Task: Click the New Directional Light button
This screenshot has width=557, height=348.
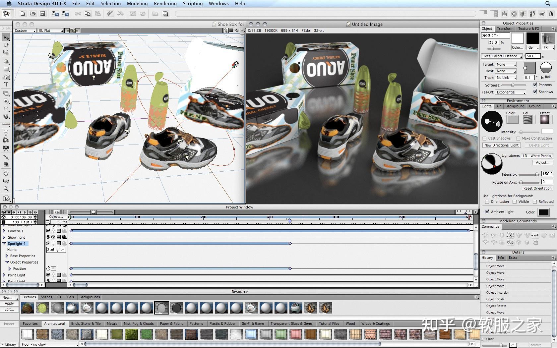Action: pyautogui.click(x=501, y=145)
